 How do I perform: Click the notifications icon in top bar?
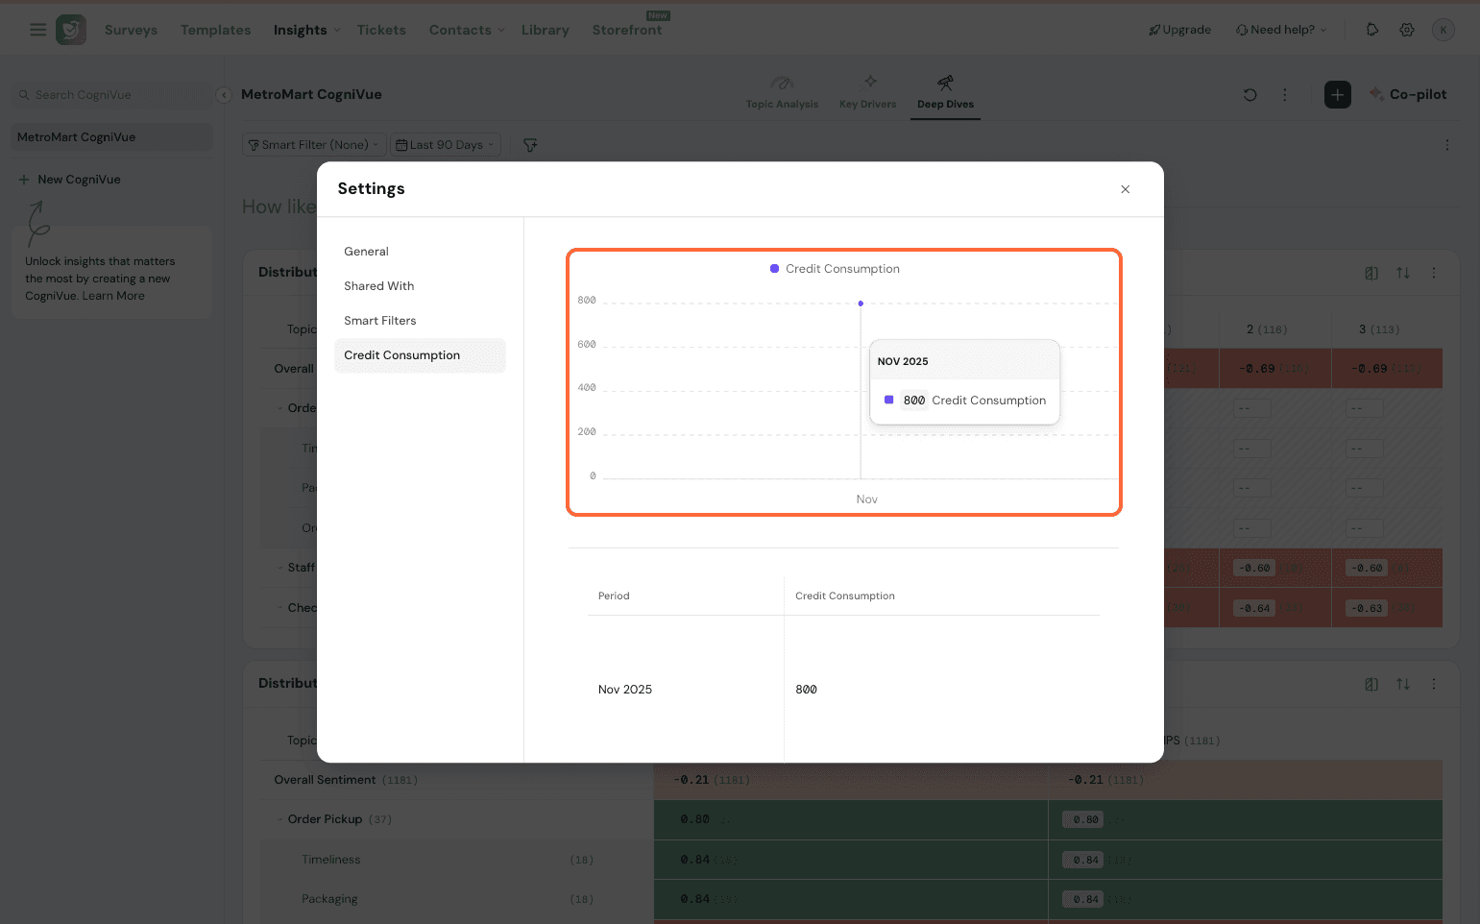pyautogui.click(x=1372, y=30)
